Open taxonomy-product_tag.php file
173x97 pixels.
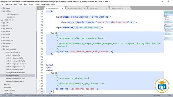pos(15,81)
